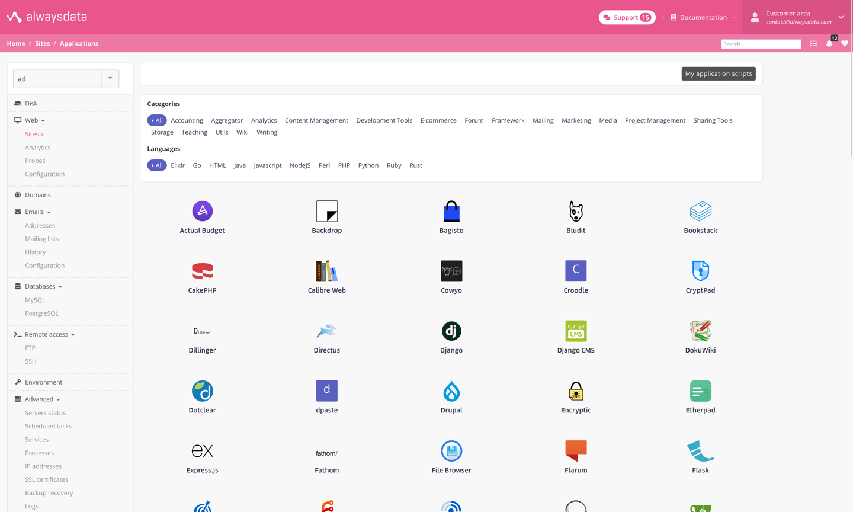Filter by Wiki category

[242, 132]
